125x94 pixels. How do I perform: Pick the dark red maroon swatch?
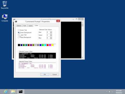point(28,45)
